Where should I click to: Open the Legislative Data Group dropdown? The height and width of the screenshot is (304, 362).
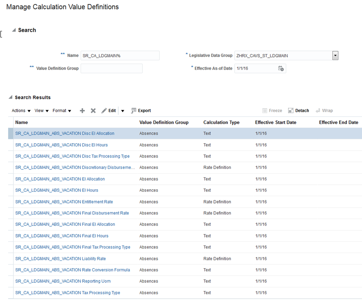click(x=335, y=55)
